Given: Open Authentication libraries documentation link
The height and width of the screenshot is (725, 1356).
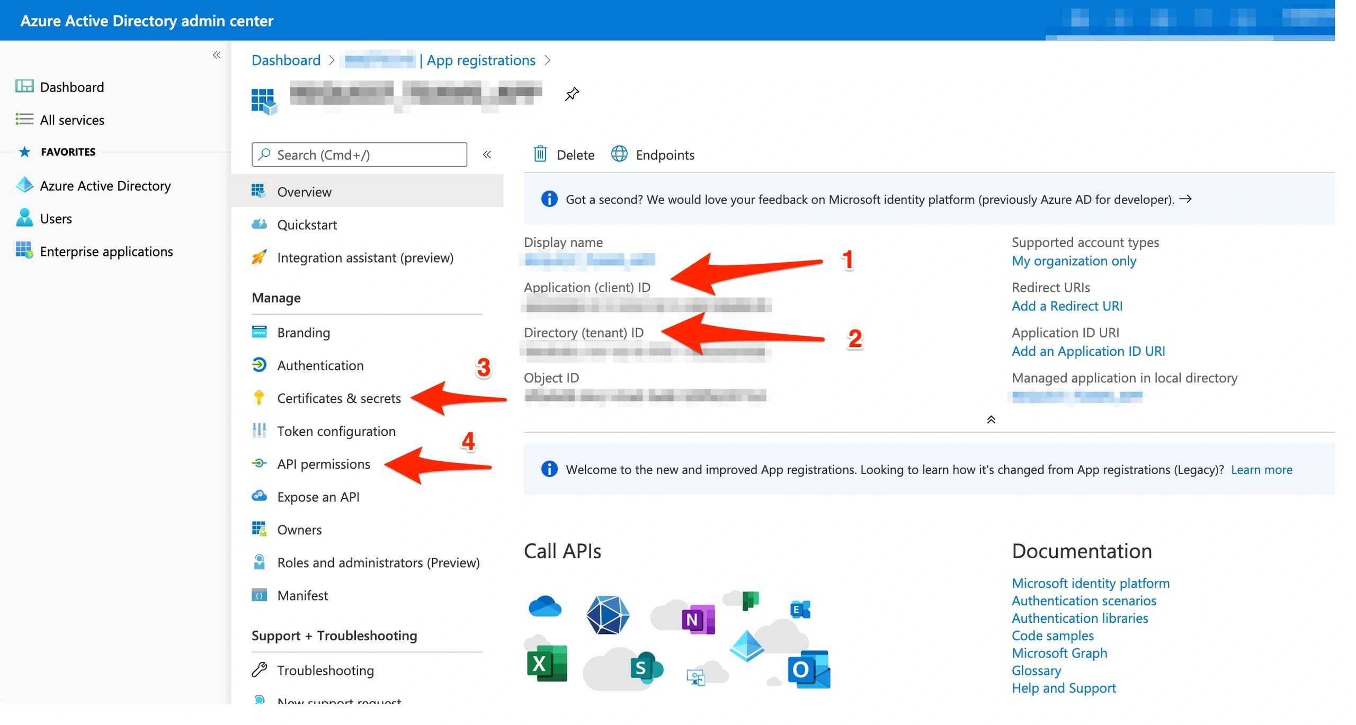Looking at the screenshot, I should [x=1080, y=617].
